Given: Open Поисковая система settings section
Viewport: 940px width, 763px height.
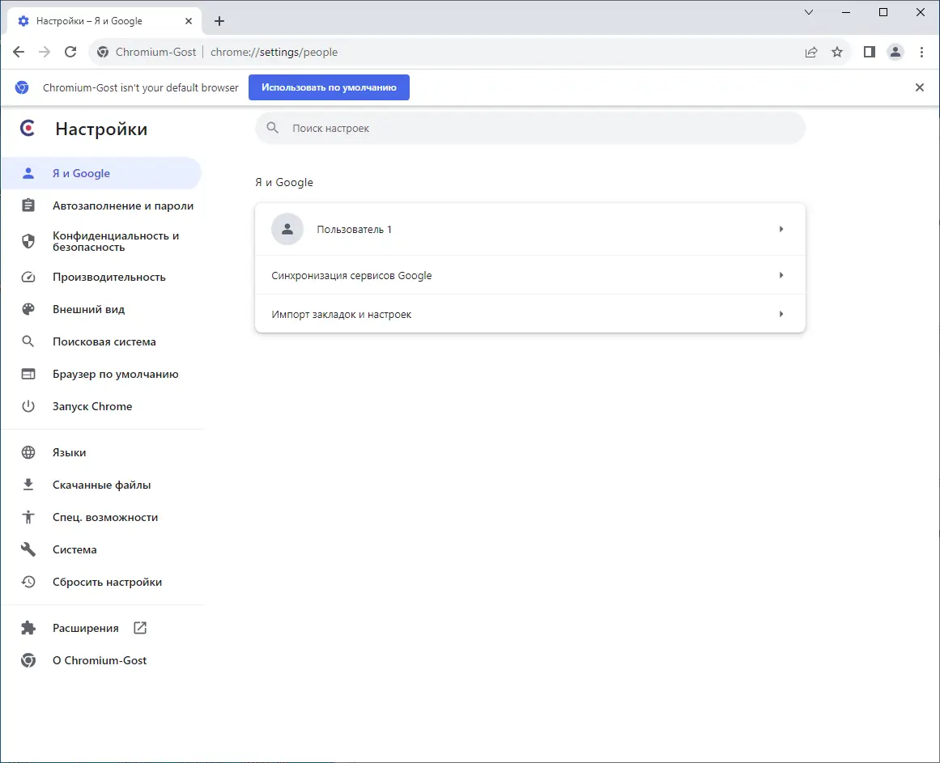Looking at the screenshot, I should [100, 341].
